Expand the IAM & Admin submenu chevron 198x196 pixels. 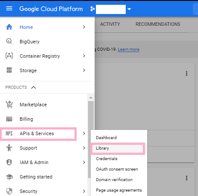(x=84, y=162)
